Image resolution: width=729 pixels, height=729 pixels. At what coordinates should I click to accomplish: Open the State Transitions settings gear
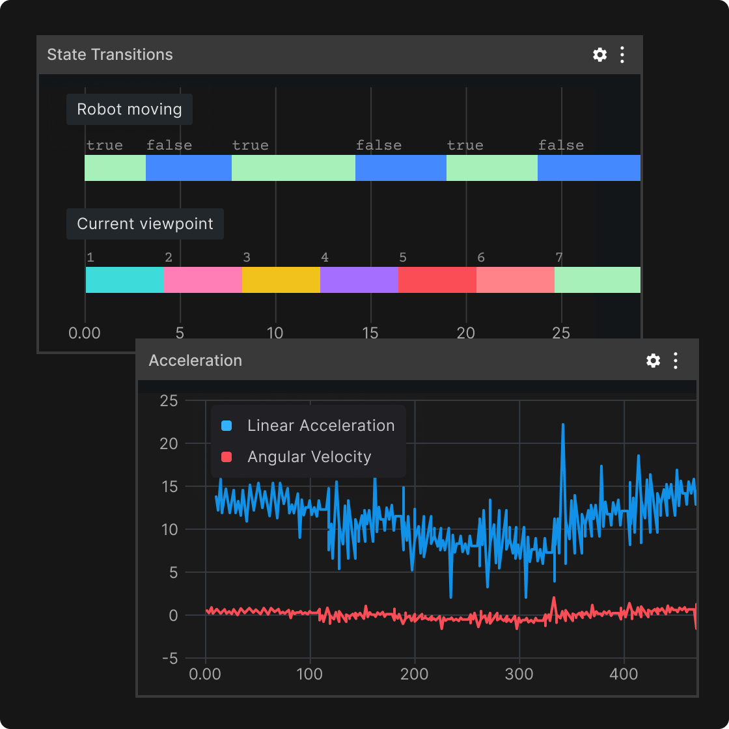599,55
